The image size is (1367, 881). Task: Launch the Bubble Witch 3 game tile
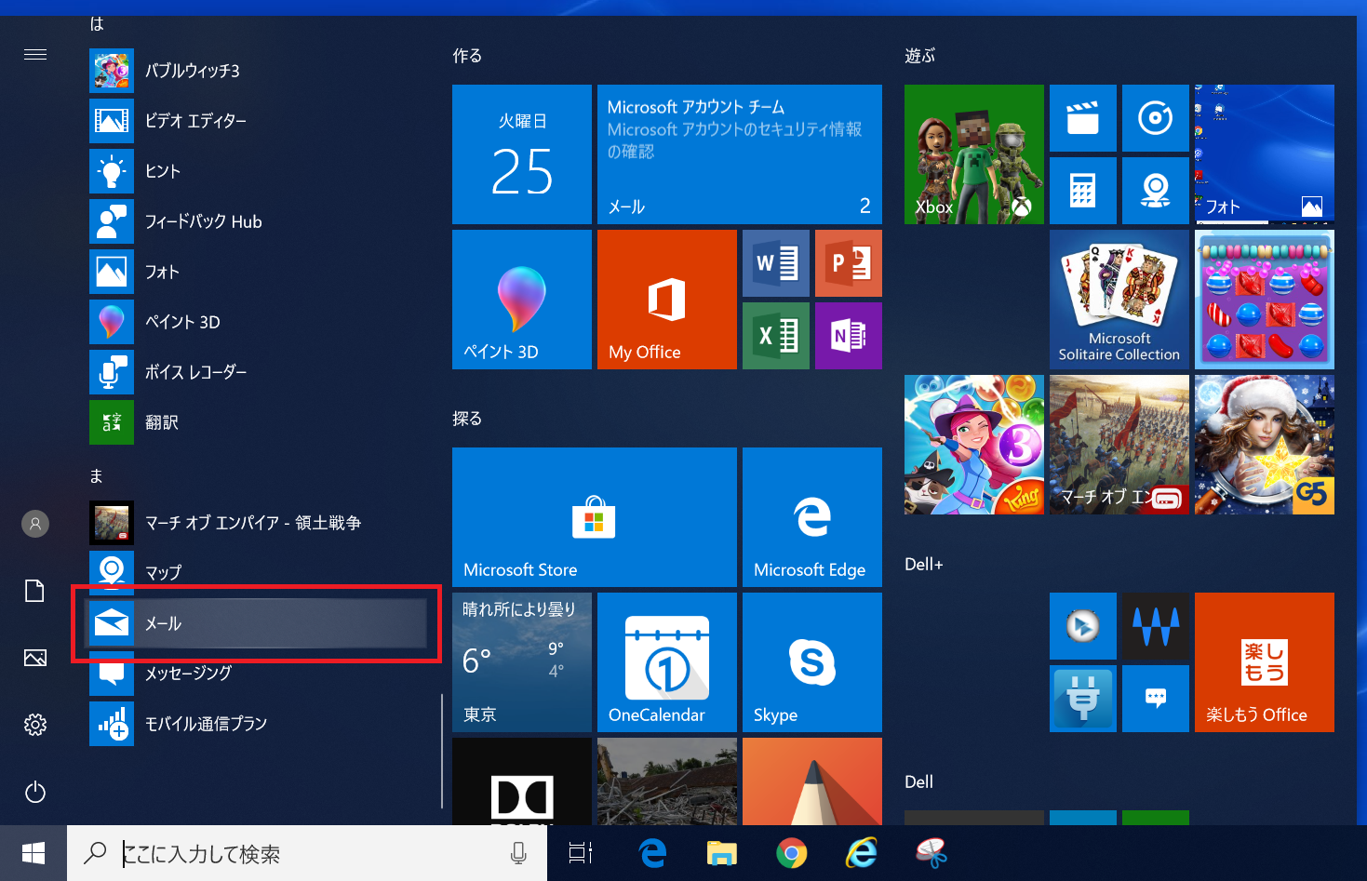point(974,445)
